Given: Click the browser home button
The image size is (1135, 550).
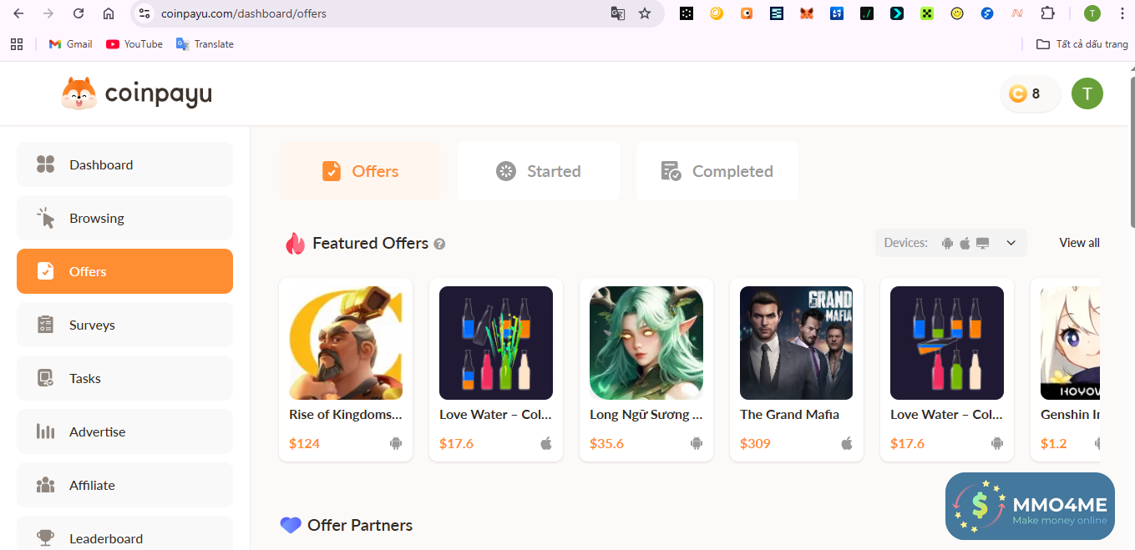Looking at the screenshot, I should [109, 13].
